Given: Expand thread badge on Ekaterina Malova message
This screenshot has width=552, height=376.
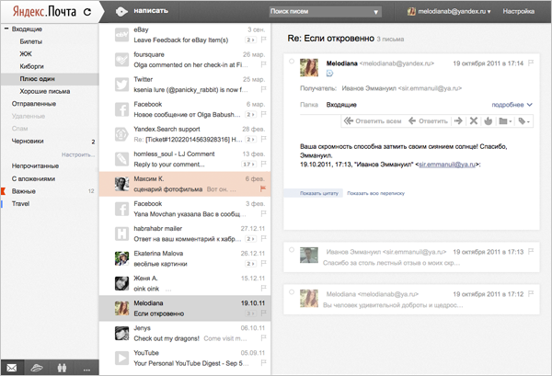Looking at the screenshot, I should [x=250, y=264].
